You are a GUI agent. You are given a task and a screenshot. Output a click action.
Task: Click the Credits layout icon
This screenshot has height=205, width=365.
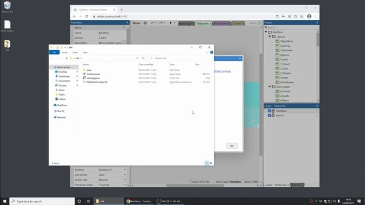pos(277,77)
